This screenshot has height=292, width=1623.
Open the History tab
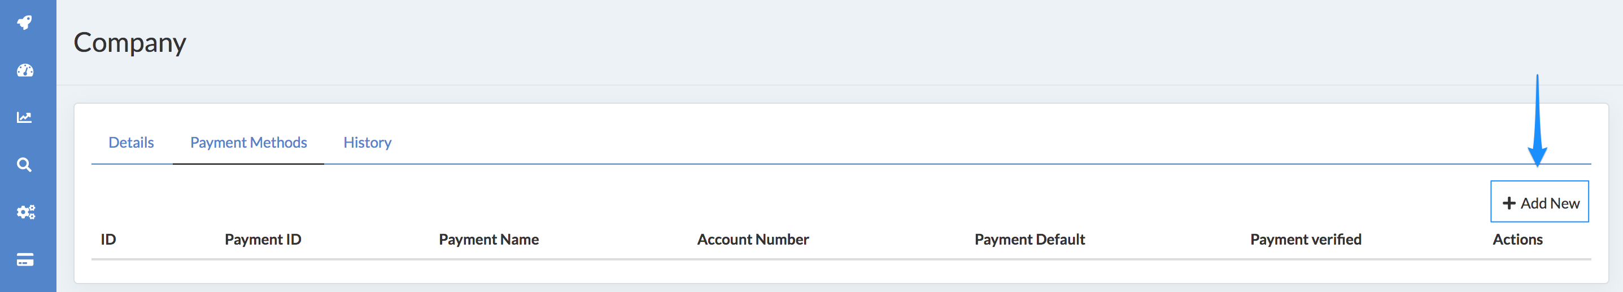click(367, 143)
